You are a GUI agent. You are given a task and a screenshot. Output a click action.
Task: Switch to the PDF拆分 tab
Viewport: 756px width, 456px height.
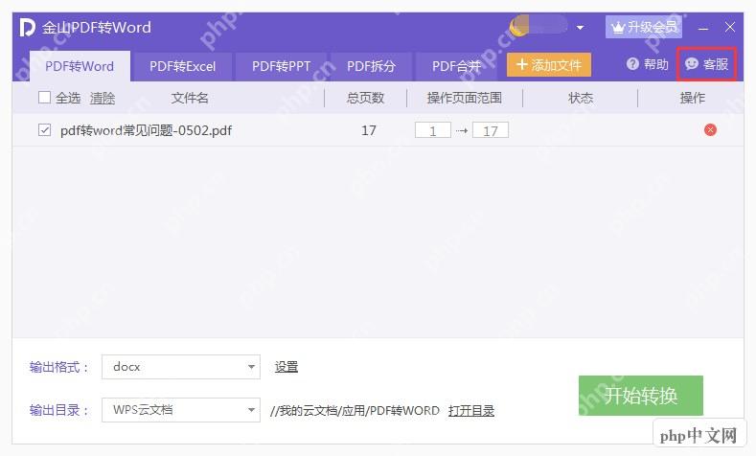[x=371, y=66]
